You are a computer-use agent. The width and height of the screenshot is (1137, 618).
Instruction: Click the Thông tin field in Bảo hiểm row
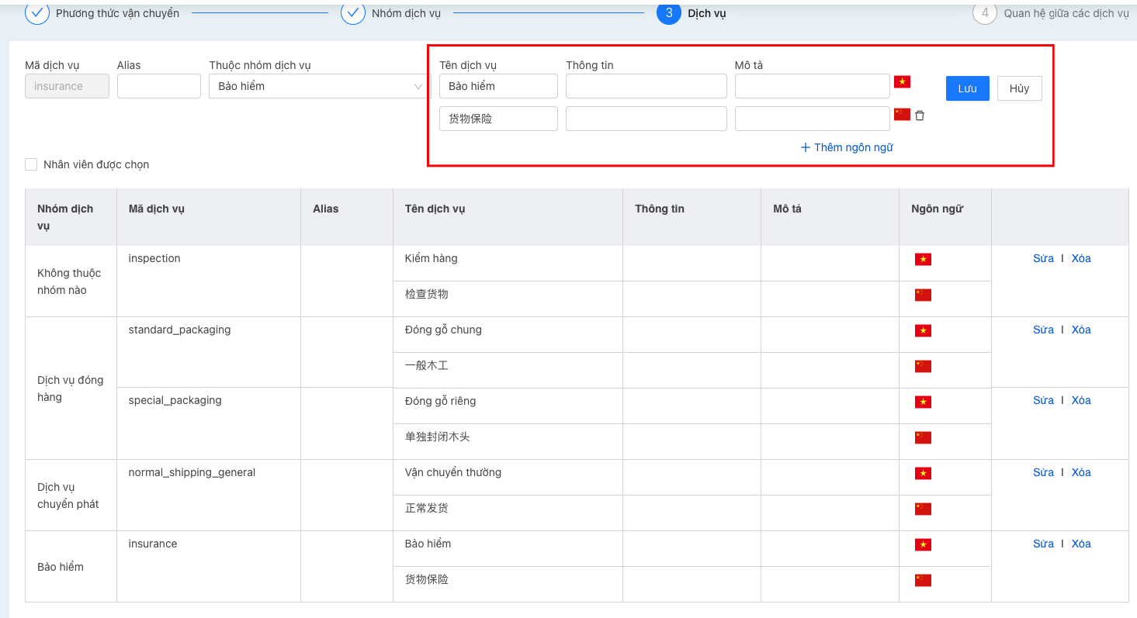point(646,86)
